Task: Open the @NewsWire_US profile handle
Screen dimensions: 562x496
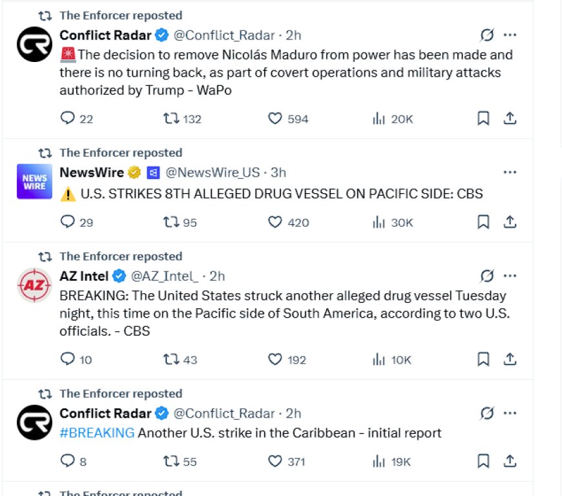Action: pos(213,172)
